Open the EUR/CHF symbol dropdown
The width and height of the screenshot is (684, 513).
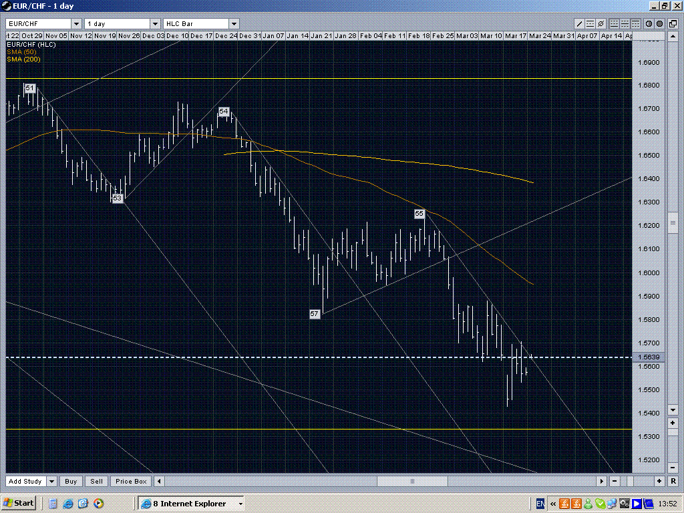click(x=76, y=23)
